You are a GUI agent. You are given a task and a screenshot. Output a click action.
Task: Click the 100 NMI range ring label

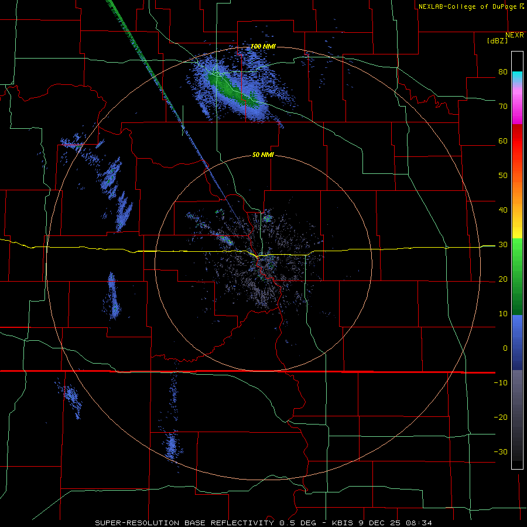coord(263,46)
